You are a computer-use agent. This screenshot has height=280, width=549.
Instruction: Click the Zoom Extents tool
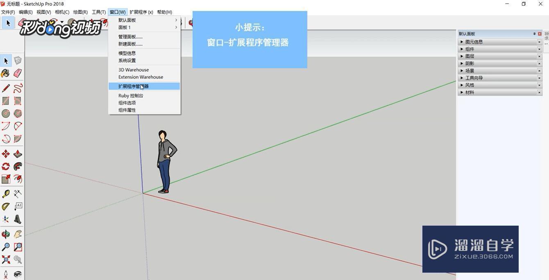tap(6, 260)
